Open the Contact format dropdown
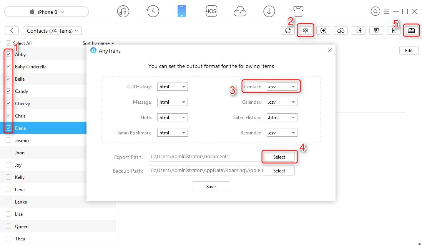 282,87
